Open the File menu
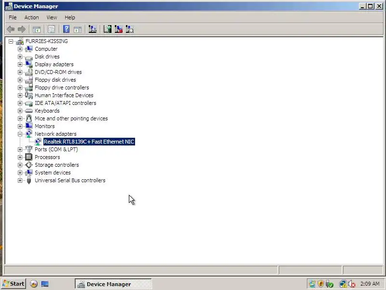The image size is (386, 290). (13, 17)
